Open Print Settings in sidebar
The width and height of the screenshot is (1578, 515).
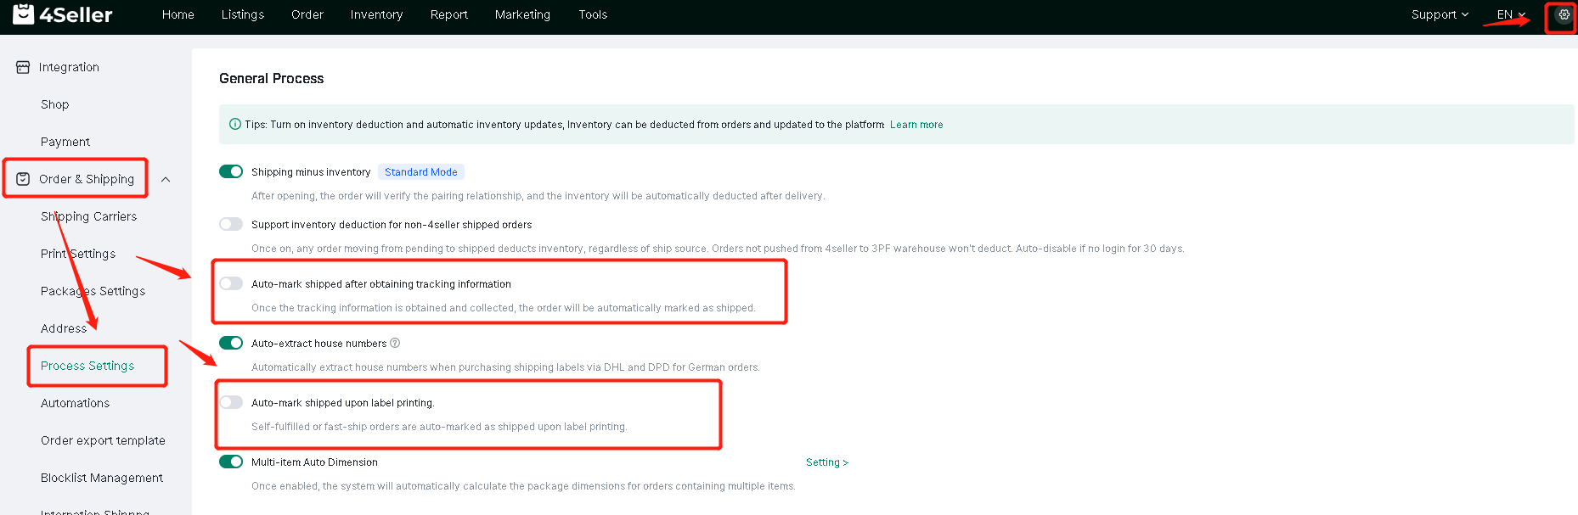coord(78,254)
